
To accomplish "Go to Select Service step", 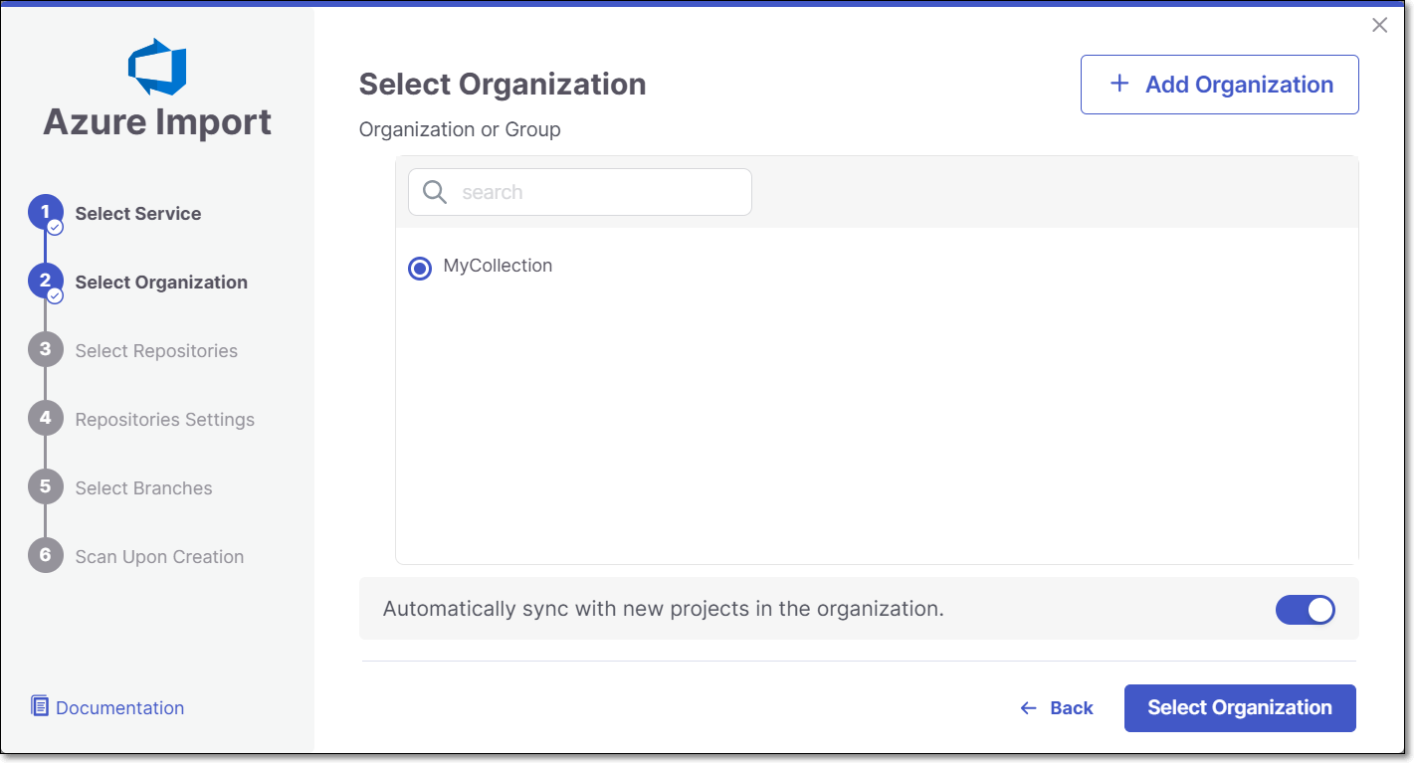I will click(138, 214).
